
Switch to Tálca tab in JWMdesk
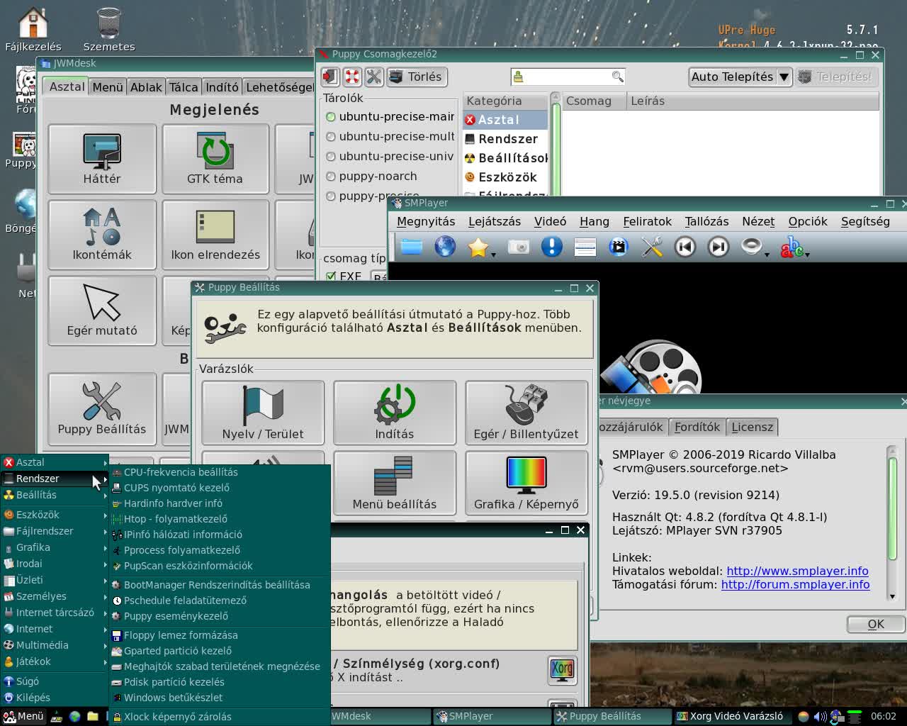(x=184, y=87)
